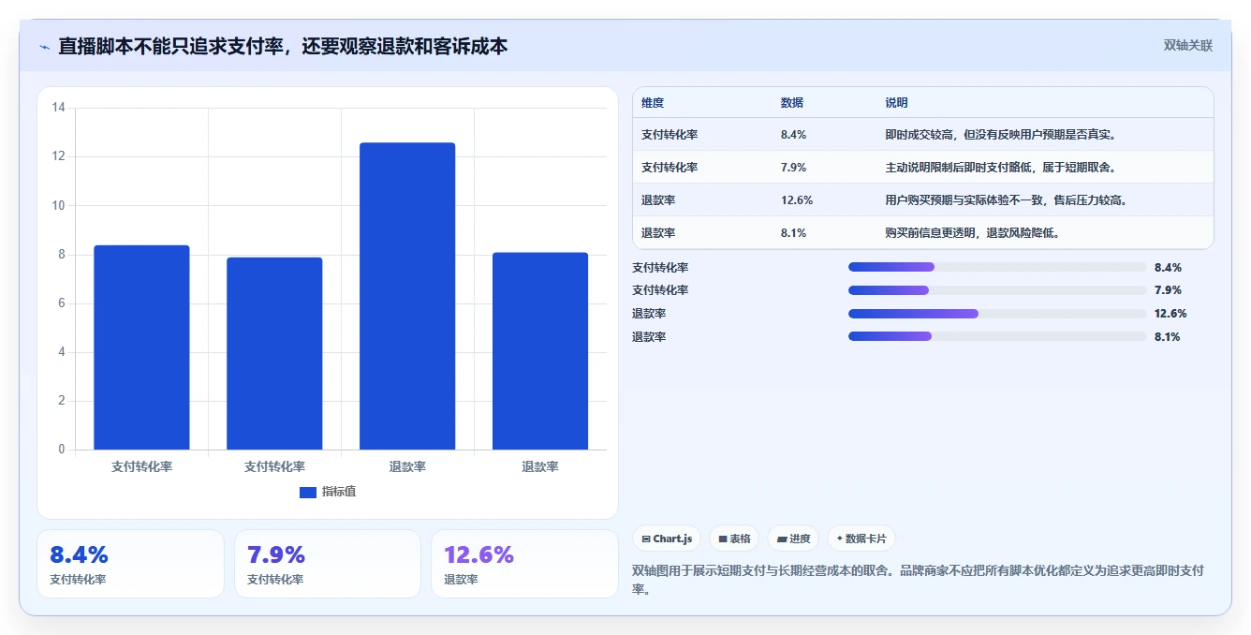Select the 进度 tag
The height and width of the screenshot is (635, 1251).
coord(793,539)
